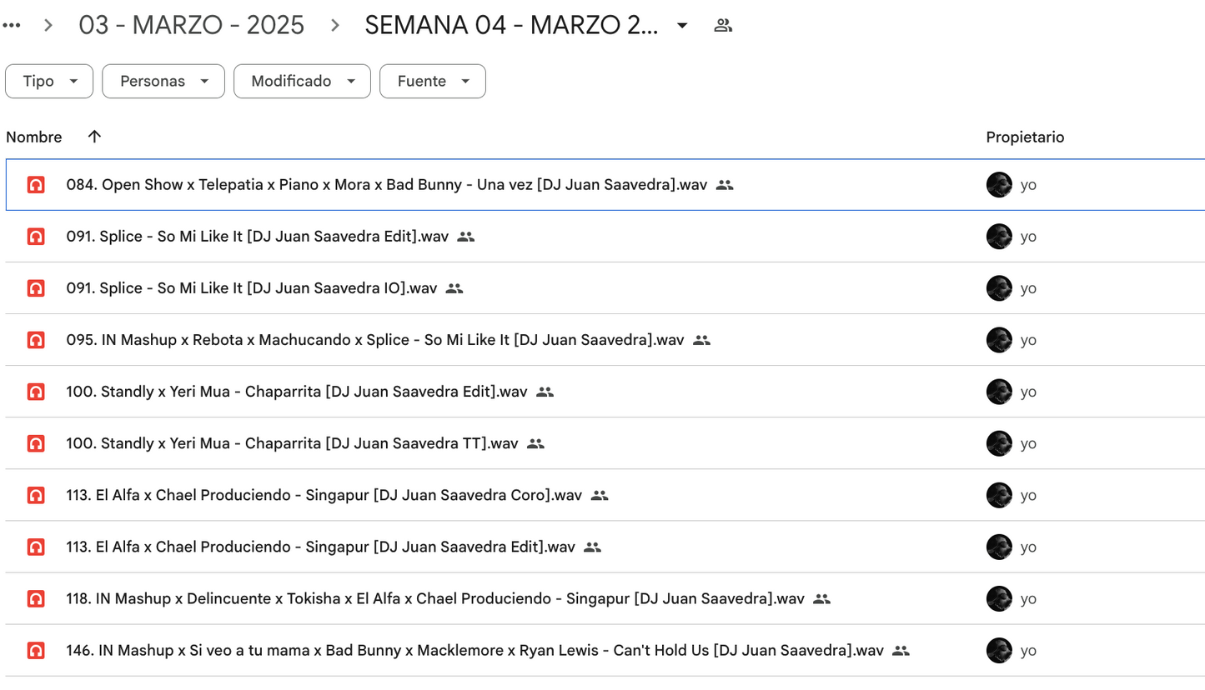
Task: Click the 'Nombre' column header
Action: [34, 137]
